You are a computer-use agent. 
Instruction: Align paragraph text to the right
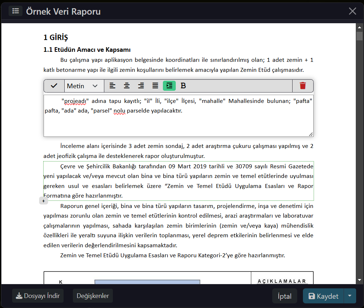[141, 86]
